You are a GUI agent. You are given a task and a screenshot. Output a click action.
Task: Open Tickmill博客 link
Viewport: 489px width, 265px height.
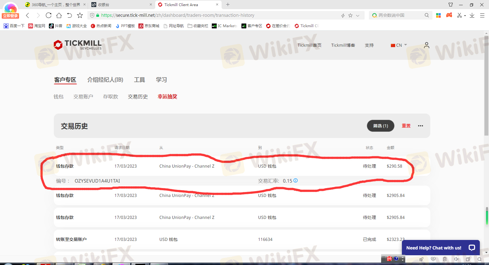pos(343,45)
